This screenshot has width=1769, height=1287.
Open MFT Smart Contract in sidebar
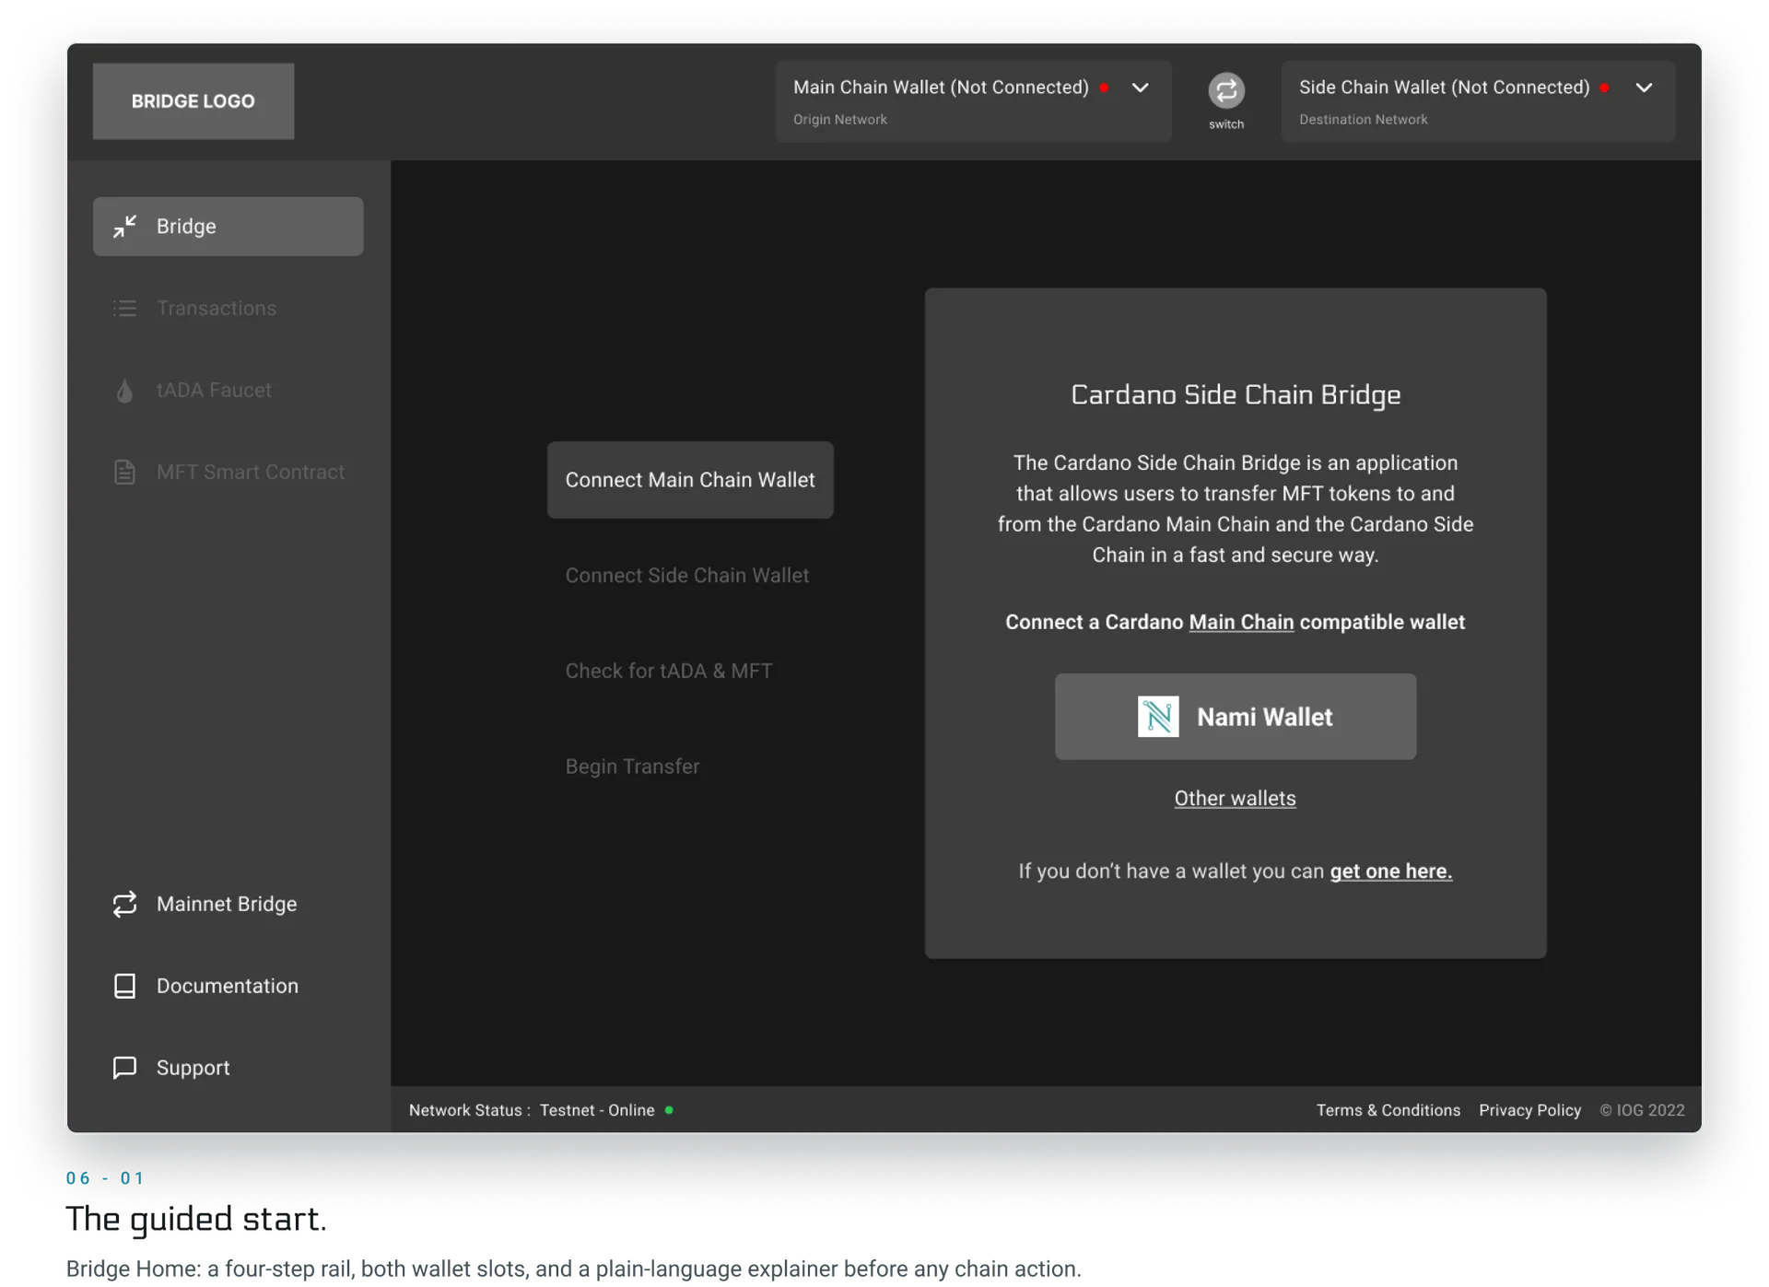pos(228,472)
